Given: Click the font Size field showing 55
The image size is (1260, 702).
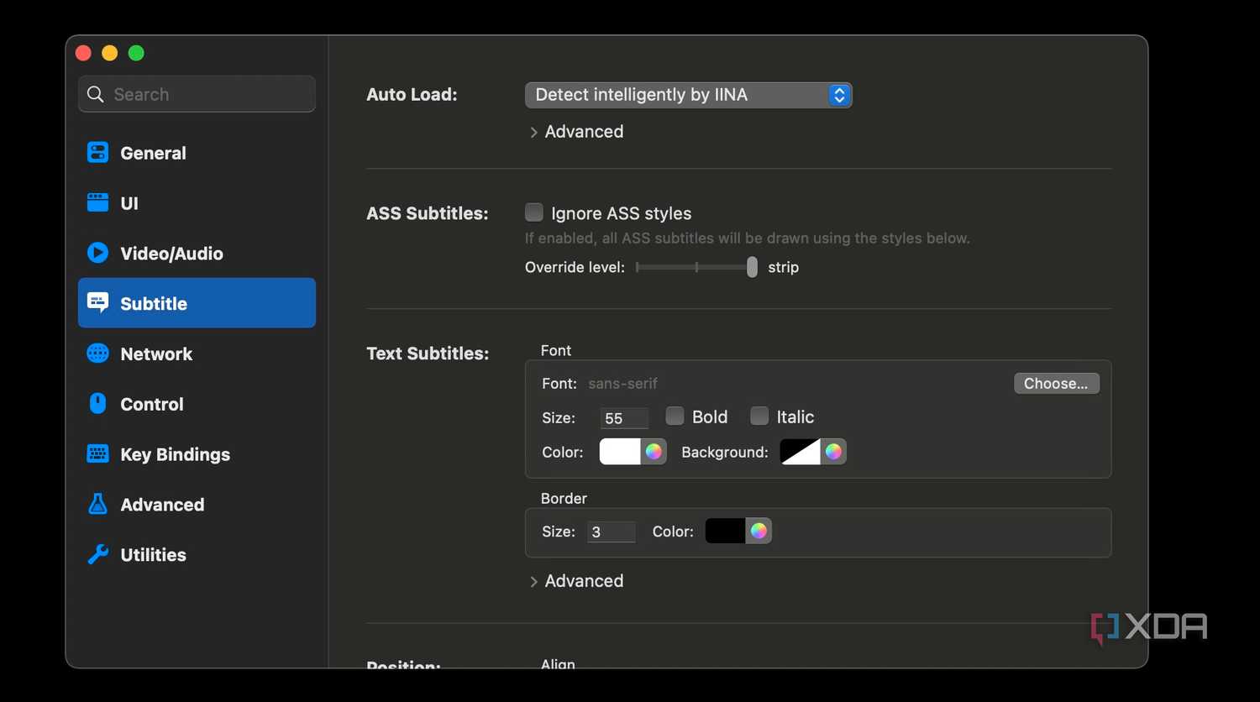Looking at the screenshot, I should 624,418.
